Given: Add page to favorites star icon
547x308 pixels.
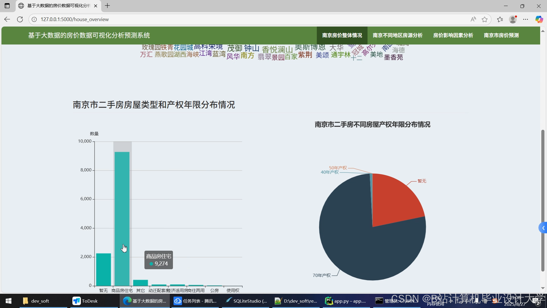Looking at the screenshot, I should (x=485, y=19).
